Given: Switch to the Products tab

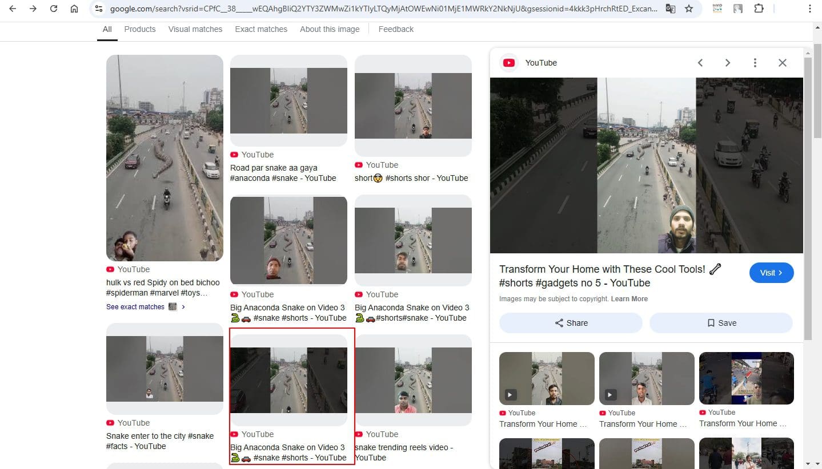Looking at the screenshot, I should click(140, 29).
